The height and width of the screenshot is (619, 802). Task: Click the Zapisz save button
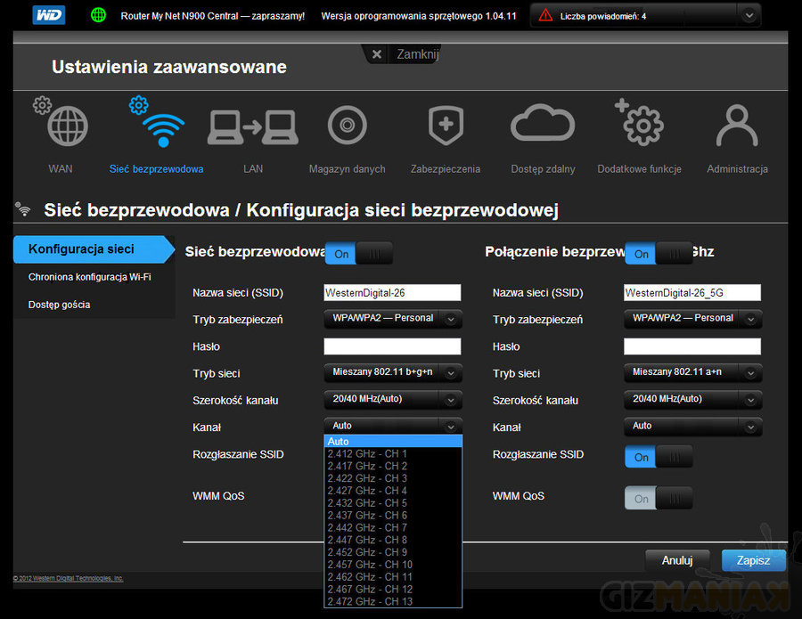point(753,561)
